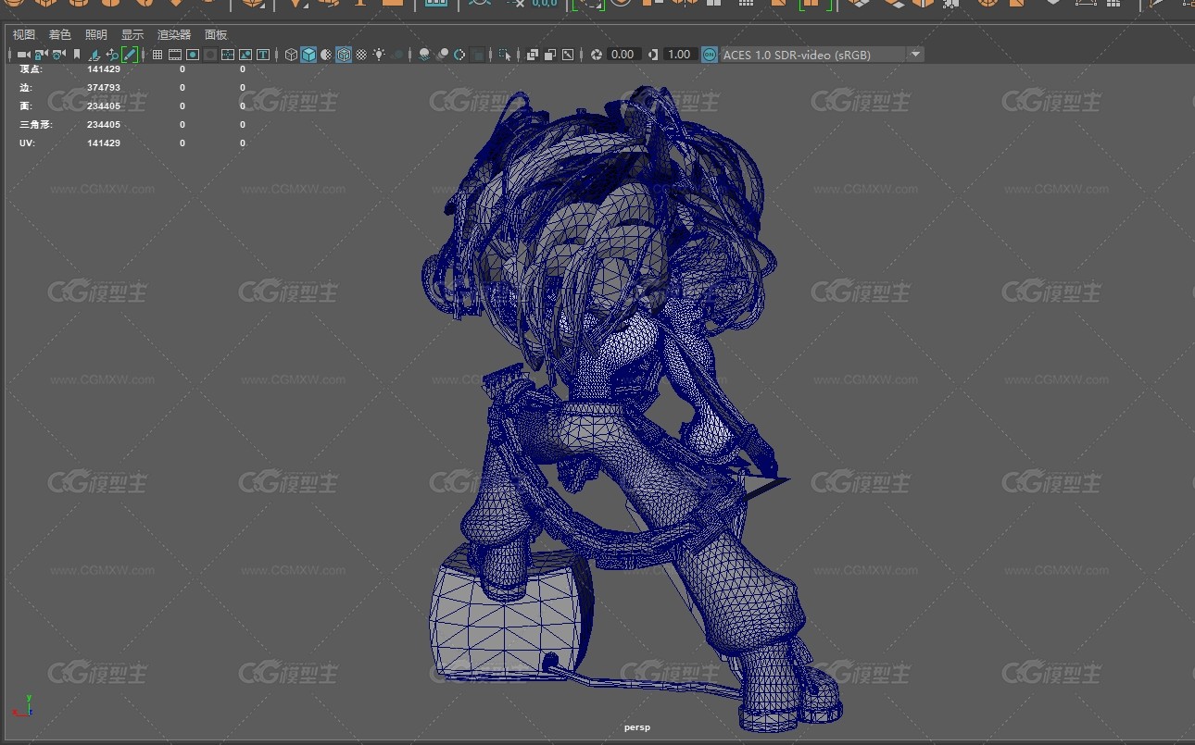Click the Isolate Select icon
The width and height of the screenshot is (1195, 745).
point(505,55)
